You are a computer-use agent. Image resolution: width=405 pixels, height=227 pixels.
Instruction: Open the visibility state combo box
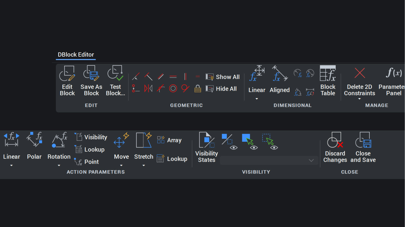tap(269, 160)
